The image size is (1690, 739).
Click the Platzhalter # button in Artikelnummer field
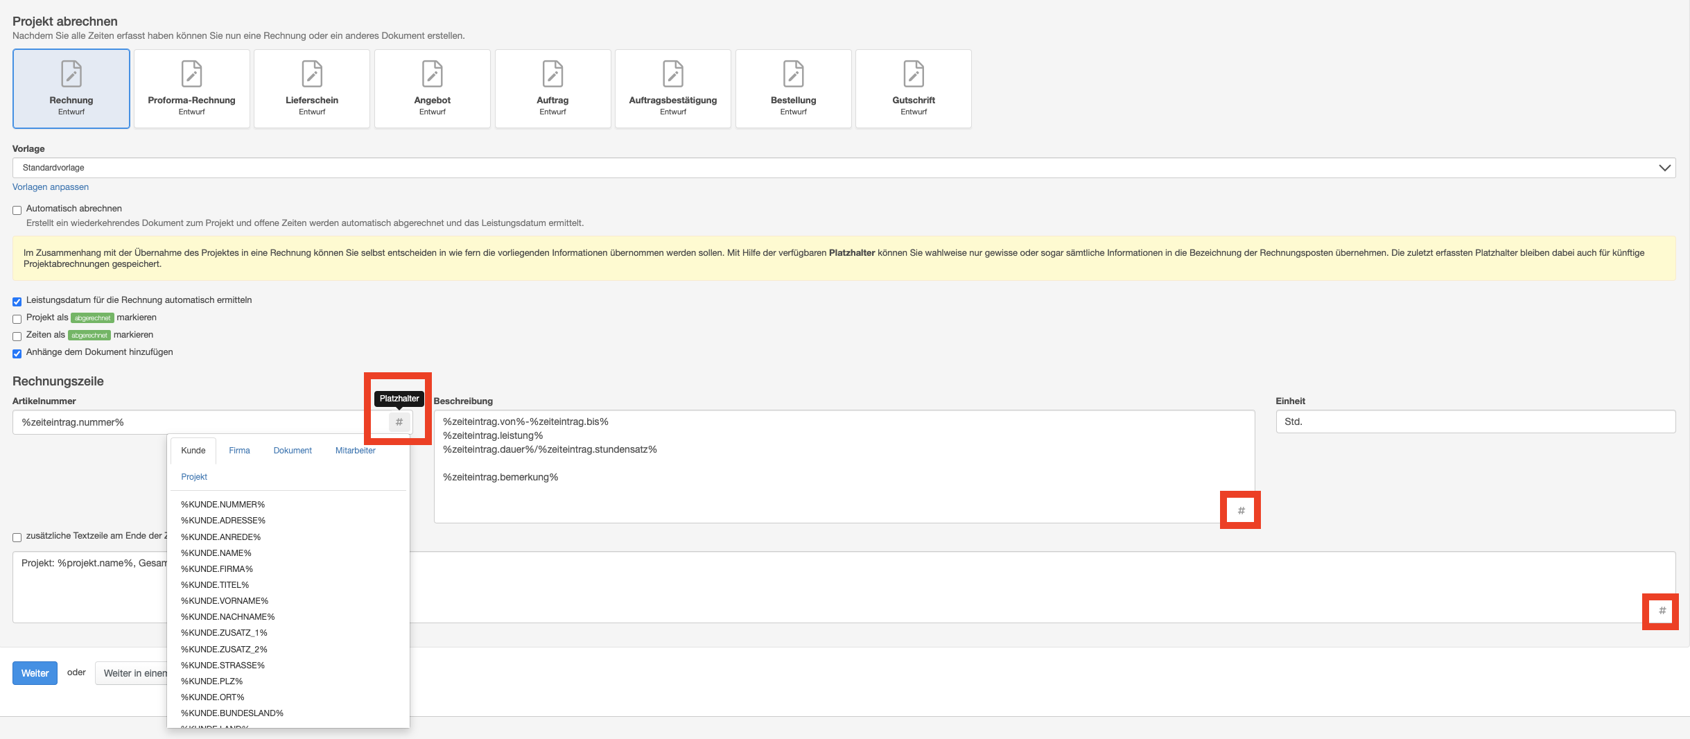(399, 422)
